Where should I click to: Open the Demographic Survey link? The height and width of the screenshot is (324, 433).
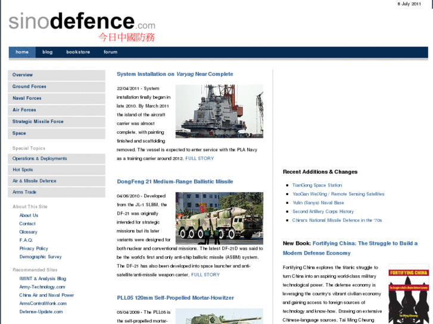click(41, 257)
